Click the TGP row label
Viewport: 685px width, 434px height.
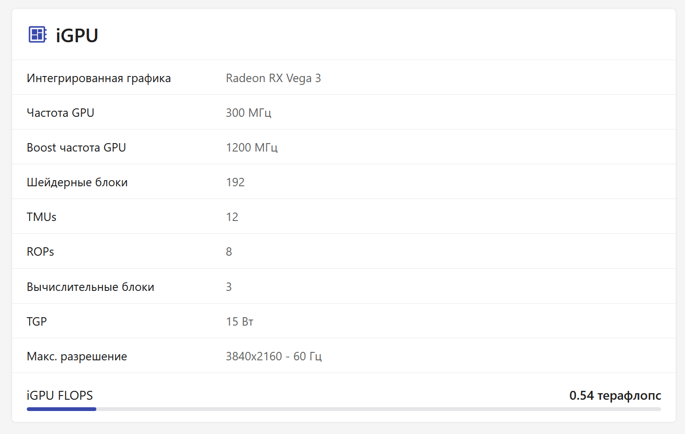pyautogui.click(x=37, y=321)
